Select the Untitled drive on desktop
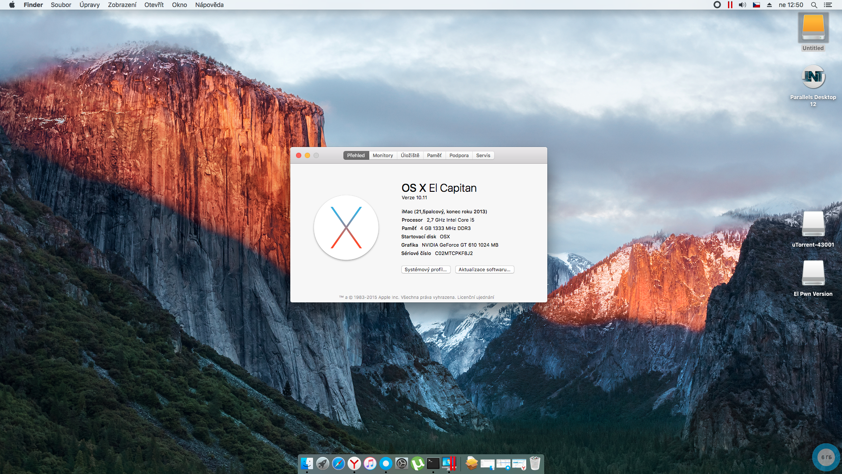Screen dimensions: 842x474 [813, 29]
